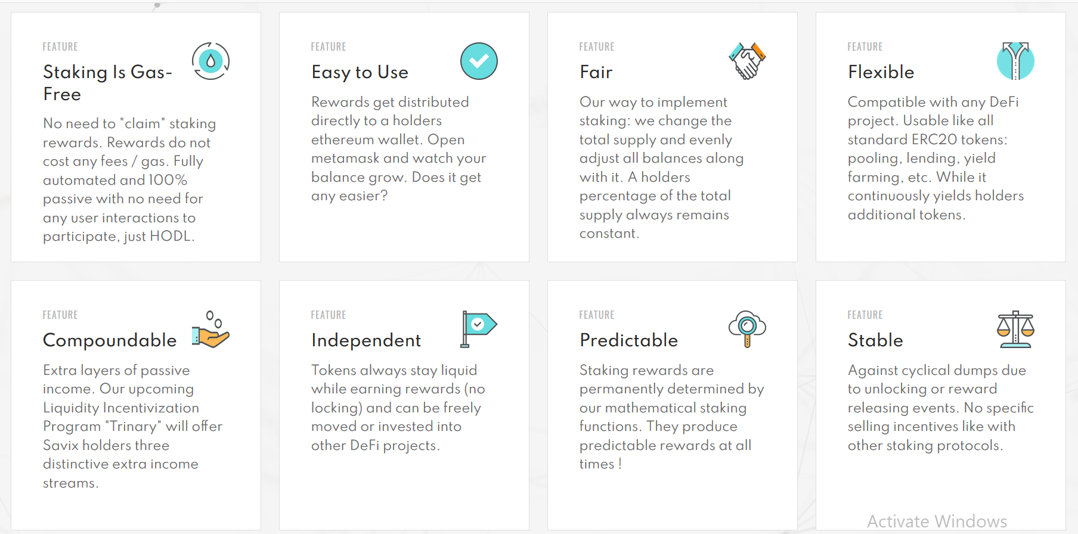
Task: Click the flag icon on Independent card
Action: 479,329
